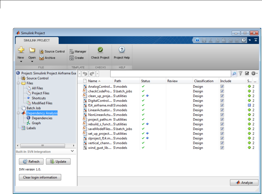Uncheck Include for project_paths.m row
The width and height of the screenshot is (262, 194).
tap(222, 119)
